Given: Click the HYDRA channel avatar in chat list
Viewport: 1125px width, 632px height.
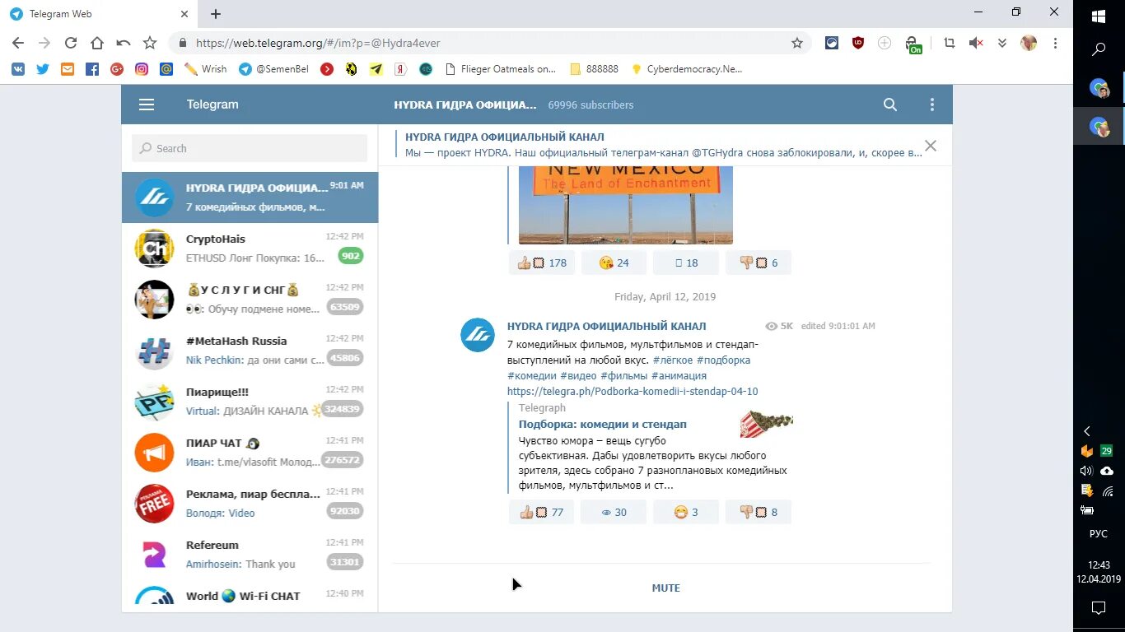Looking at the screenshot, I should pyautogui.click(x=154, y=197).
